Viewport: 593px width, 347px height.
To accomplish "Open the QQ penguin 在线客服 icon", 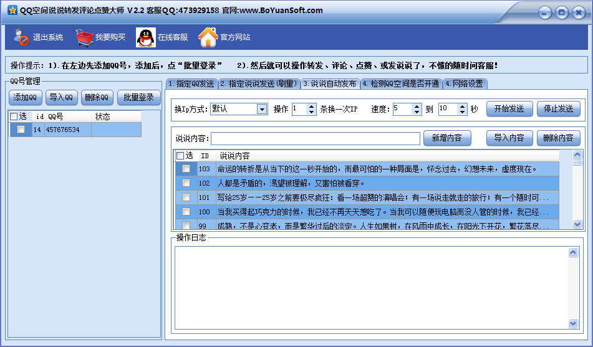I will click(146, 37).
